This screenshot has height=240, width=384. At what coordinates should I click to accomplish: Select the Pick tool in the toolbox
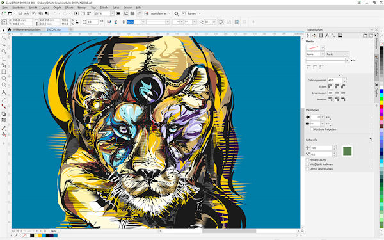click(4, 31)
